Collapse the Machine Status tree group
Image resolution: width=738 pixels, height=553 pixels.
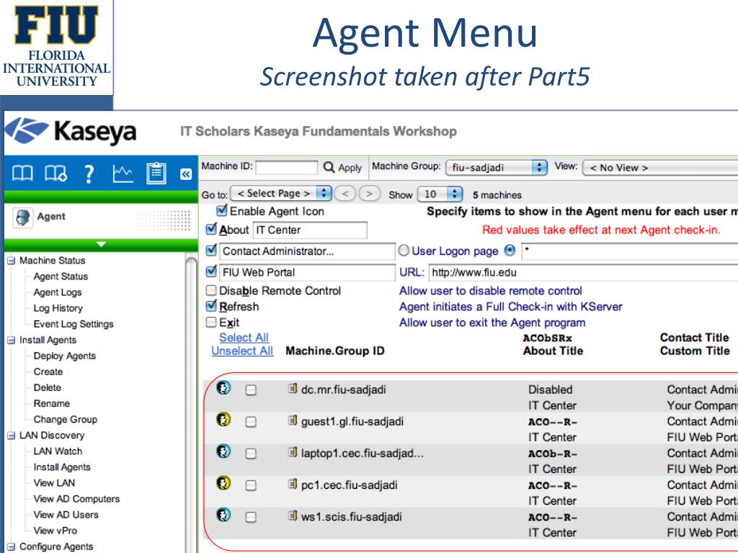coord(12,261)
